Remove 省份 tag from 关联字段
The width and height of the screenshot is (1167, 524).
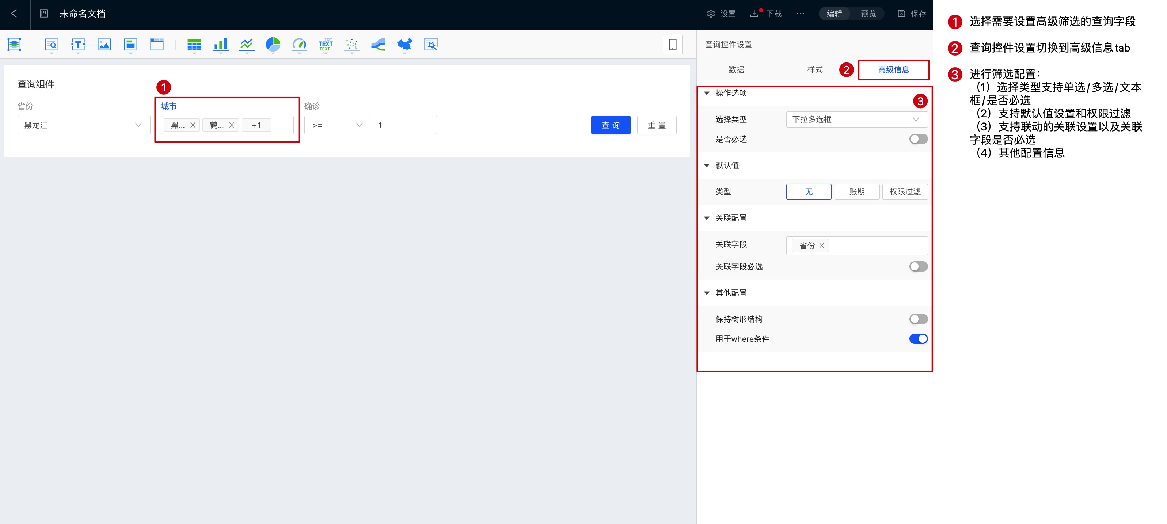(821, 246)
